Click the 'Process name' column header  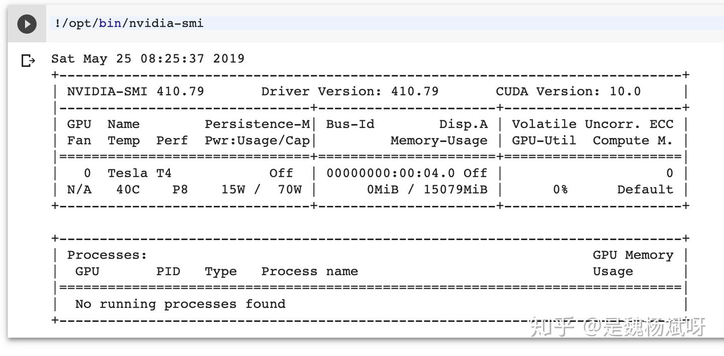tap(309, 272)
